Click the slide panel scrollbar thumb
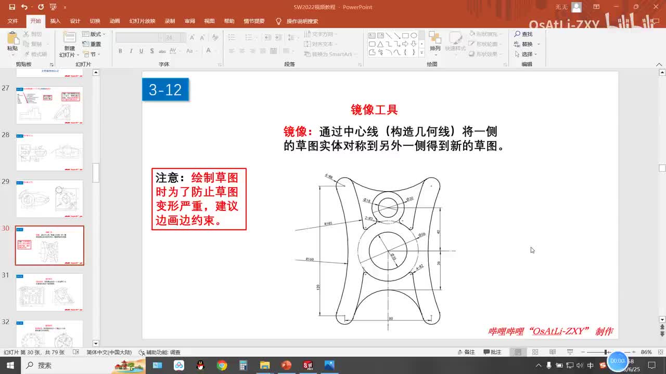 click(x=96, y=173)
